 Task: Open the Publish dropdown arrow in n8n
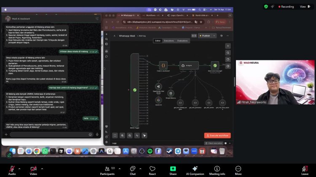coord(214,36)
